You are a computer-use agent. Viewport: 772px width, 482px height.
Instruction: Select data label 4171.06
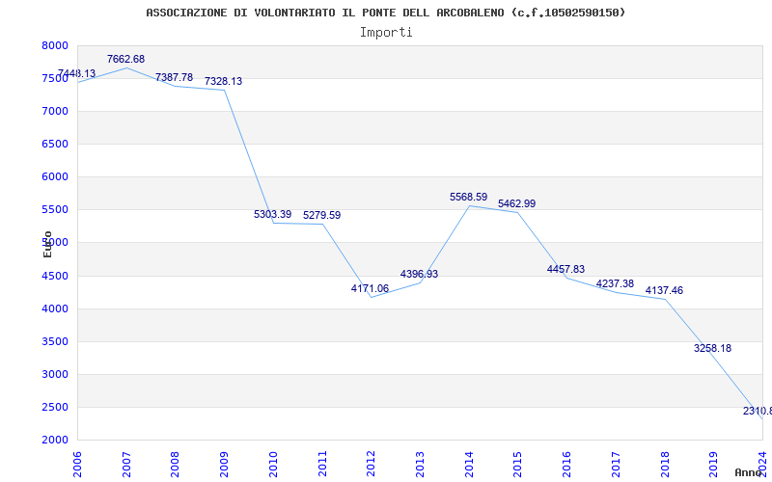[371, 288]
